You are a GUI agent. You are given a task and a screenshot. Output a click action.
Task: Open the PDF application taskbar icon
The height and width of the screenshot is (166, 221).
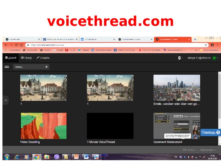coord(96,157)
